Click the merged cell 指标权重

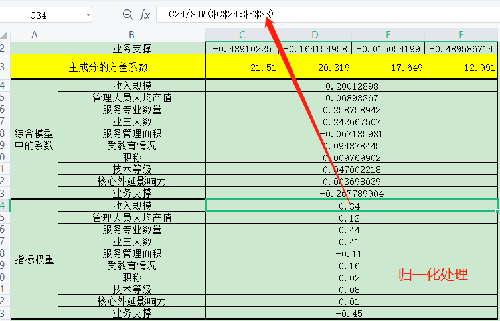coord(35,259)
